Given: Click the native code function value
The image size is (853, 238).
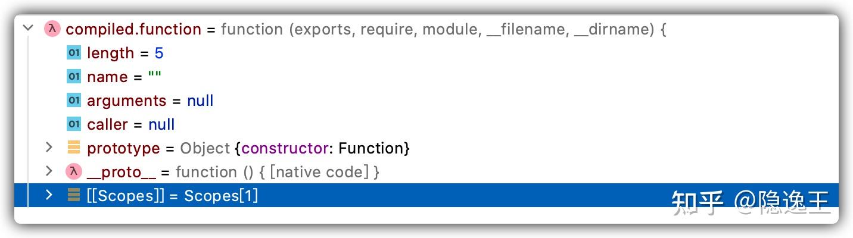Looking at the screenshot, I should pyautogui.click(x=278, y=172).
